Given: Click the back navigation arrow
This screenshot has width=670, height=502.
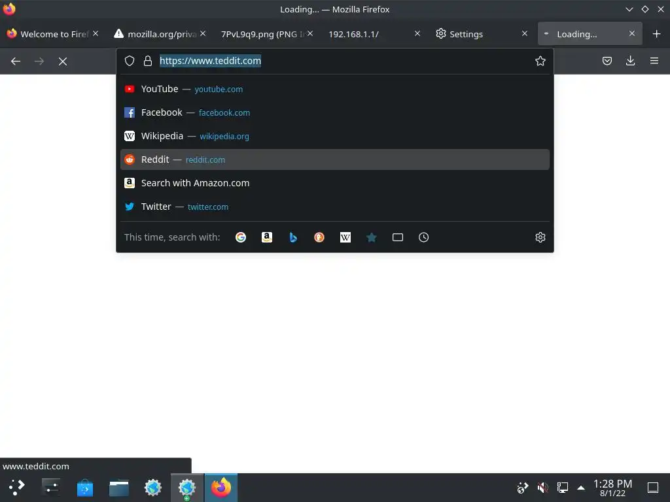Looking at the screenshot, I should [16, 61].
